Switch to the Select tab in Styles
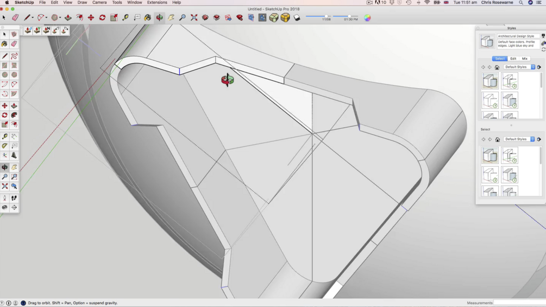Viewport: 546px width, 307px height. 500,59
